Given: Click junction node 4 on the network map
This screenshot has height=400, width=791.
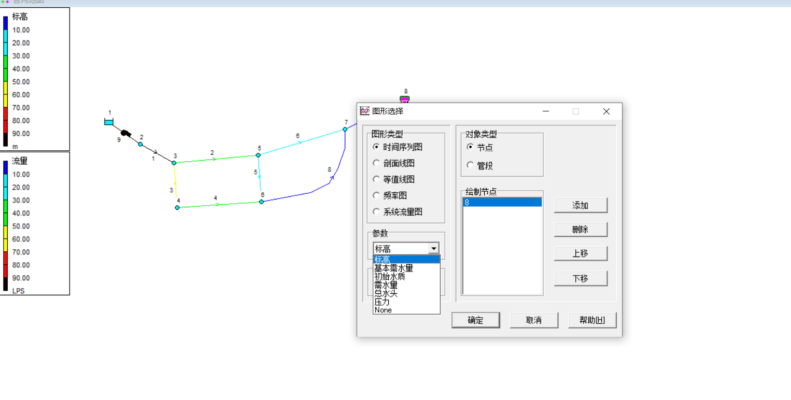Looking at the screenshot, I should click(177, 206).
